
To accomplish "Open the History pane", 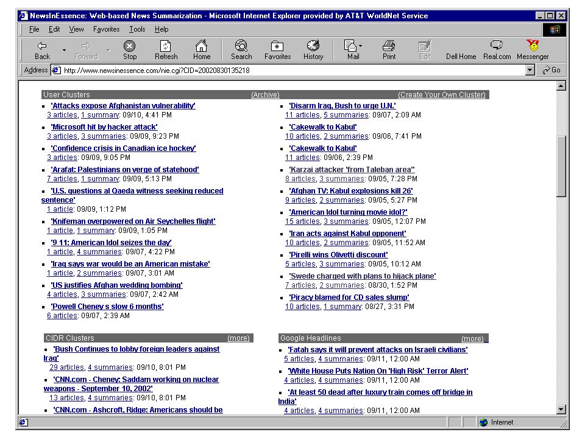I will (313, 50).
